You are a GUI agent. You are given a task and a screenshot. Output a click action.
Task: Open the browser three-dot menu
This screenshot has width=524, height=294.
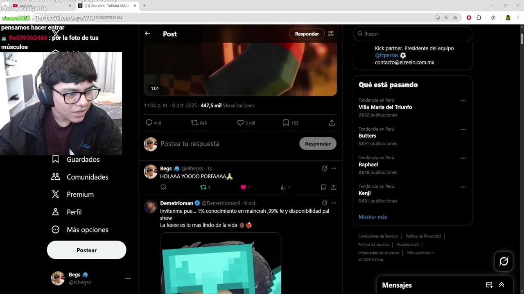[x=518, y=18]
